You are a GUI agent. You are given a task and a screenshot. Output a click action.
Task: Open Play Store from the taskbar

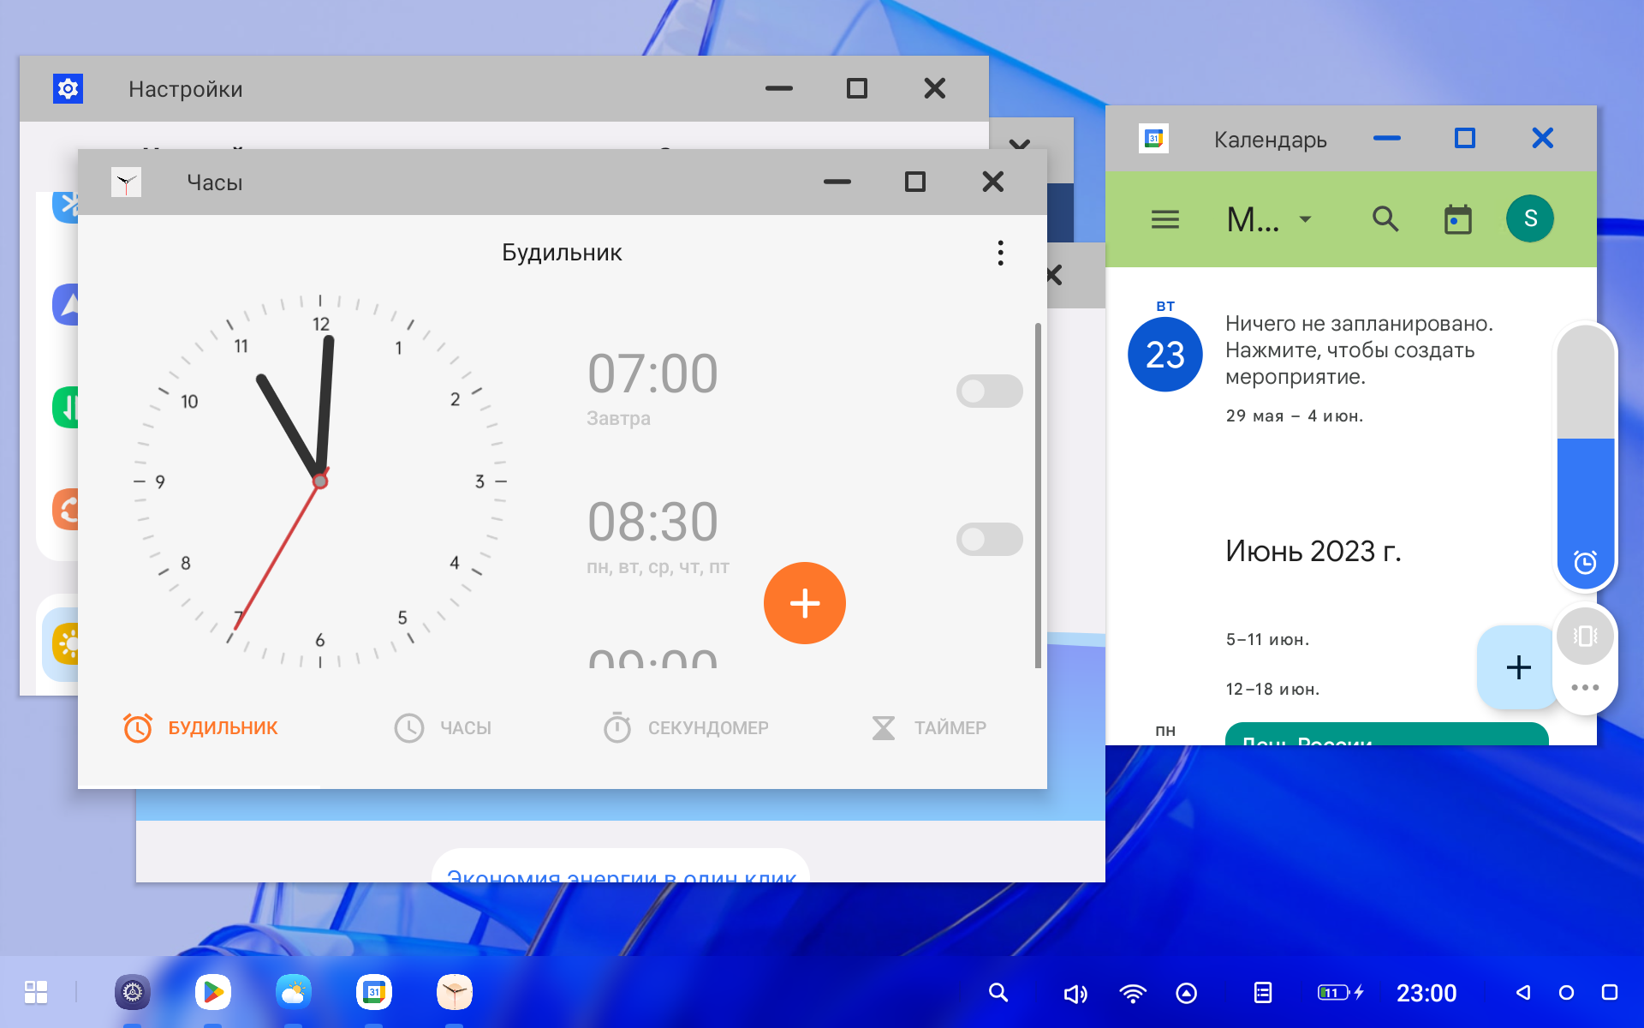click(x=212, y=992)
